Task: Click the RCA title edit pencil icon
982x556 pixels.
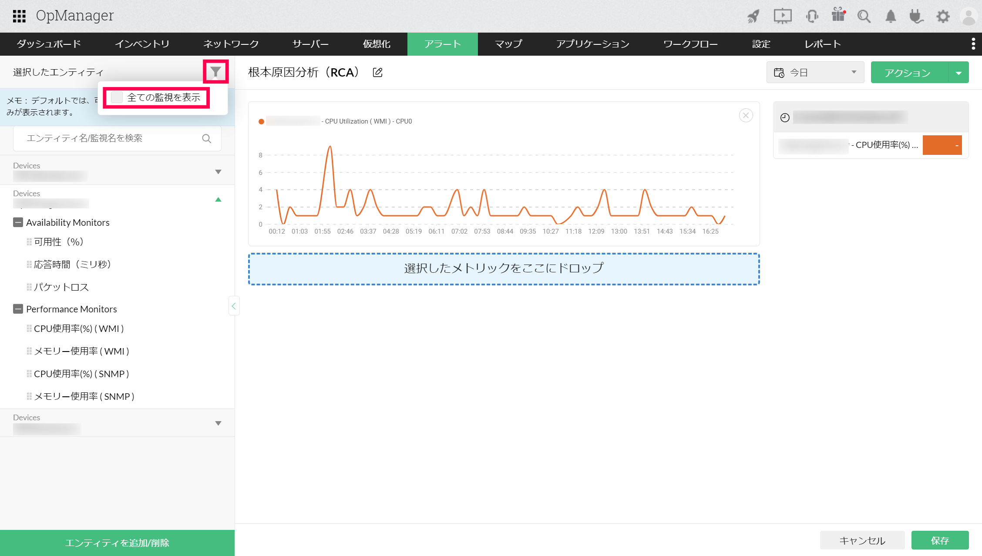Action: 378,73
